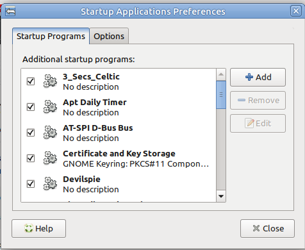Select the Apt Daily Timer entry name
The height and width of the screenshot is (250, 305).
(95, 103)
